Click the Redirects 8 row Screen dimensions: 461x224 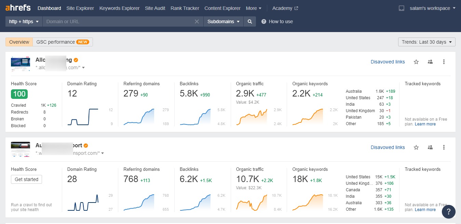28,112
